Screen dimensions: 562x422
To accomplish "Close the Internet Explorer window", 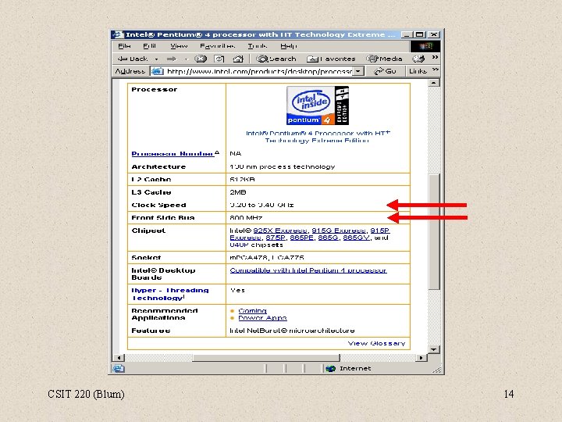I will tap(434, 34).
